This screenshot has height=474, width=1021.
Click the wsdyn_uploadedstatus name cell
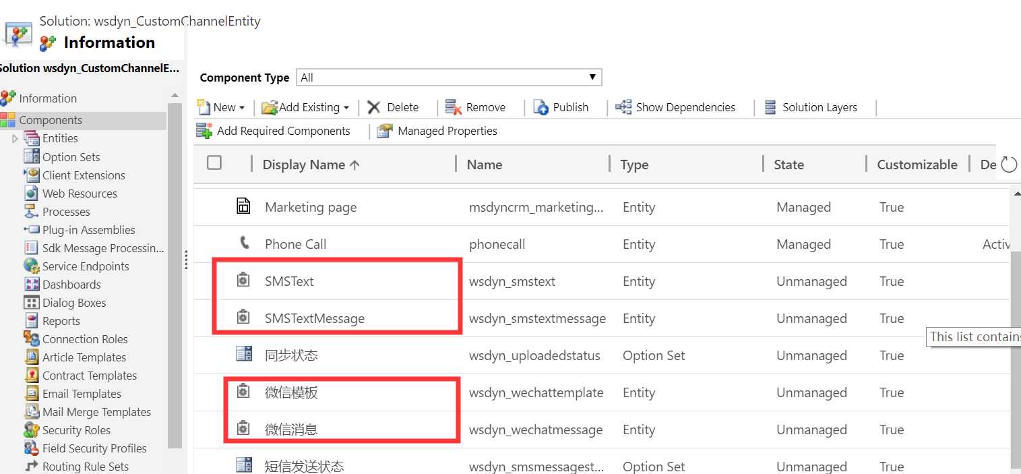(534, 355)
